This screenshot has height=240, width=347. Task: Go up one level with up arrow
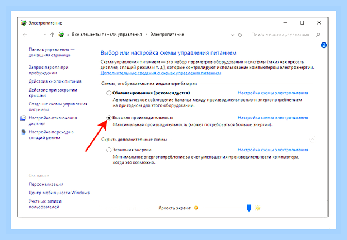pyautogui.click(x=52, y=35)
